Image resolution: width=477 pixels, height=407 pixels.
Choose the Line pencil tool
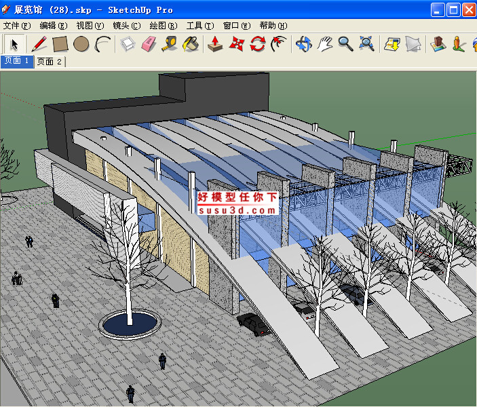point(39,44)
